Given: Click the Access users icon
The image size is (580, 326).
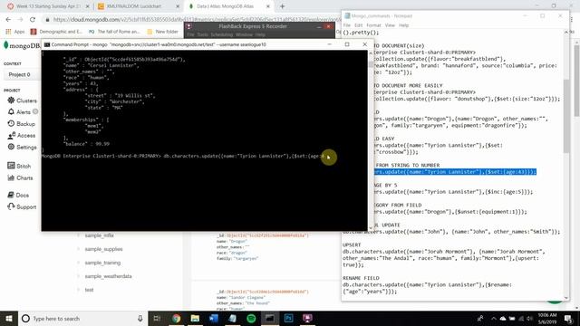Looking at the screenshot, I should pos(11,135).
